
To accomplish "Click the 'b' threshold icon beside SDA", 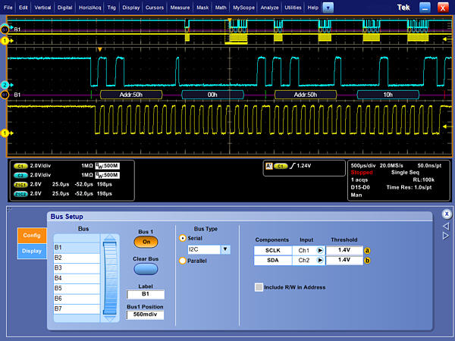I will (x=367, y=260).
